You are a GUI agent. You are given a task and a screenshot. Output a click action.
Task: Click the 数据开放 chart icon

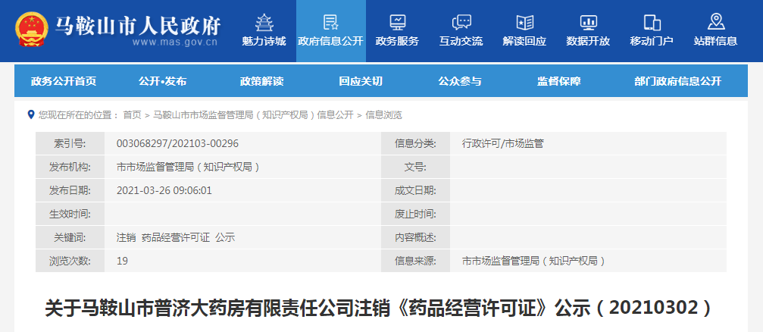tap(588, 23)
